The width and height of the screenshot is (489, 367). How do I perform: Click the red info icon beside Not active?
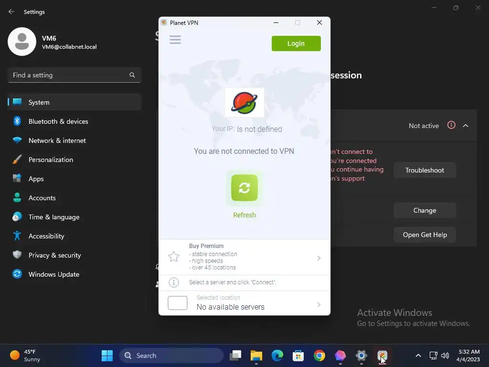pos(451,125)
